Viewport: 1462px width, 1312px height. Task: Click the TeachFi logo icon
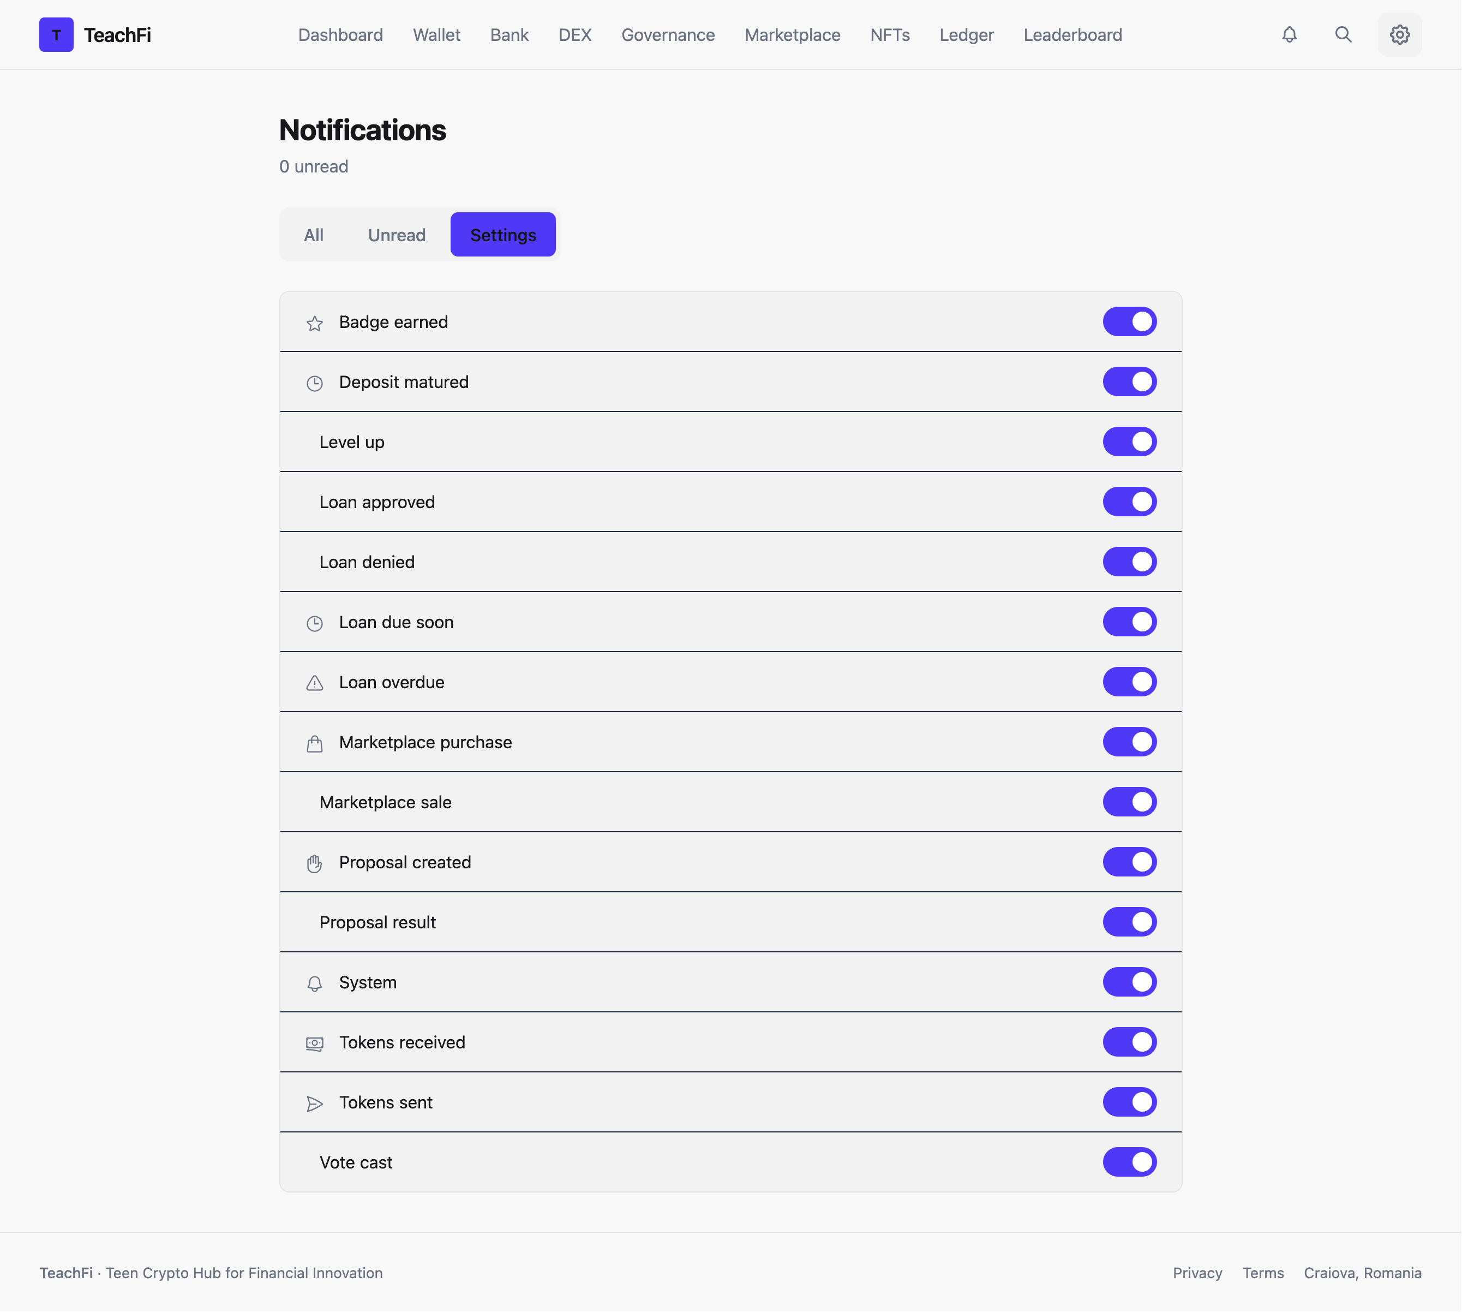click(x=56, y=34)
